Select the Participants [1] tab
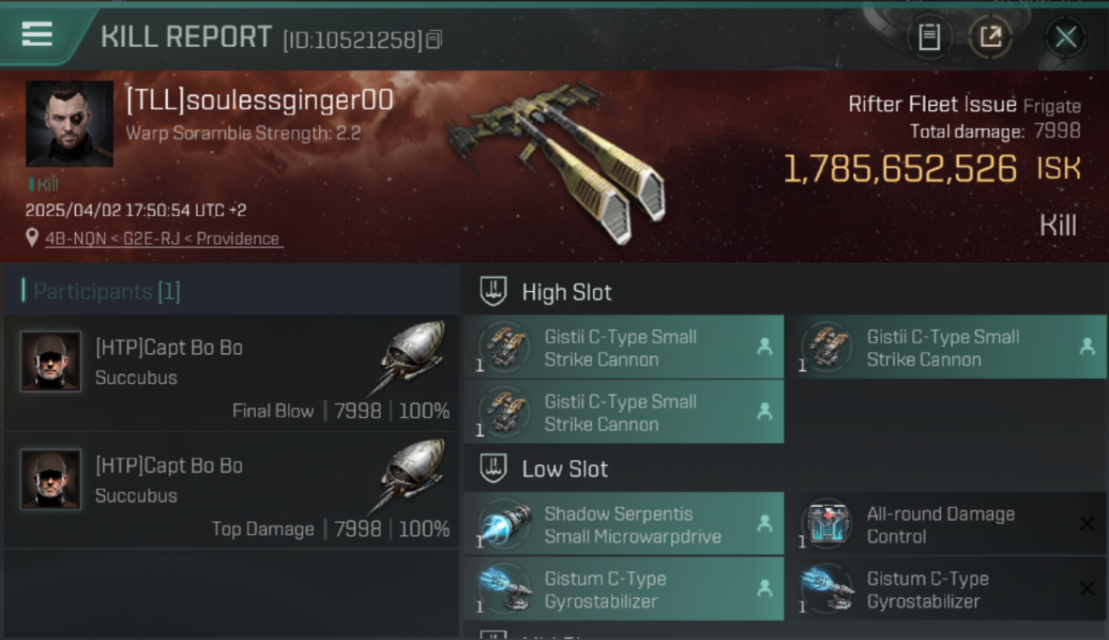Image resolution: width=1109 pixels, height=640 pixels. click(107, 292)
